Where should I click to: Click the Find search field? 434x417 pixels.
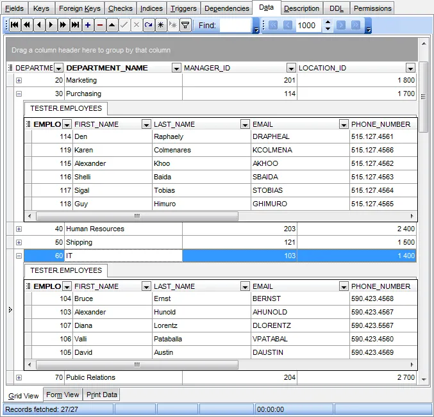click(x=235, y=25)
